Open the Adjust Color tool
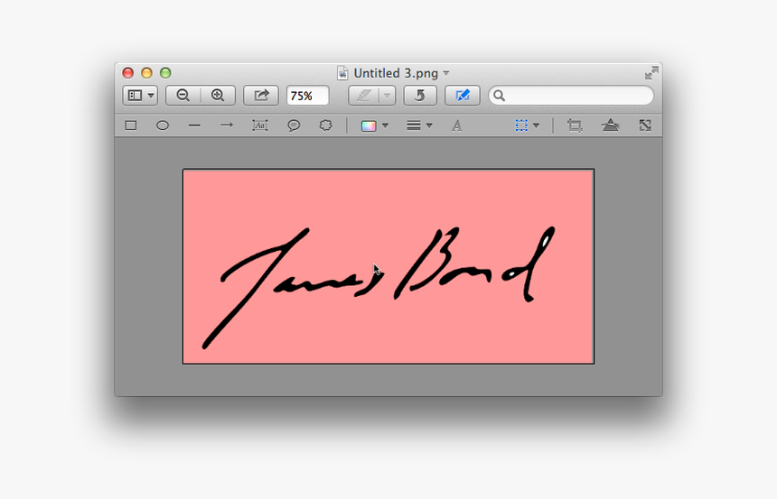Image resolution: width=777 pixels, height=499 pixels. pos(610,125)
